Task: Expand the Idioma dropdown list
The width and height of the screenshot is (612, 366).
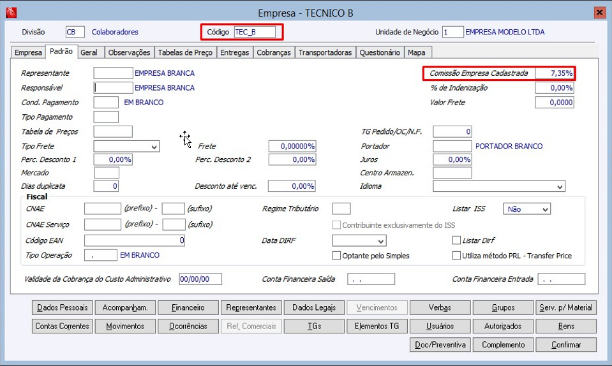Action: pyautogui.click(x=499, y=186)
